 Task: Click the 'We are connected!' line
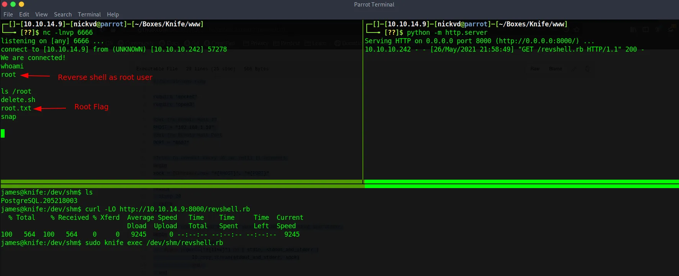(33, 58)
